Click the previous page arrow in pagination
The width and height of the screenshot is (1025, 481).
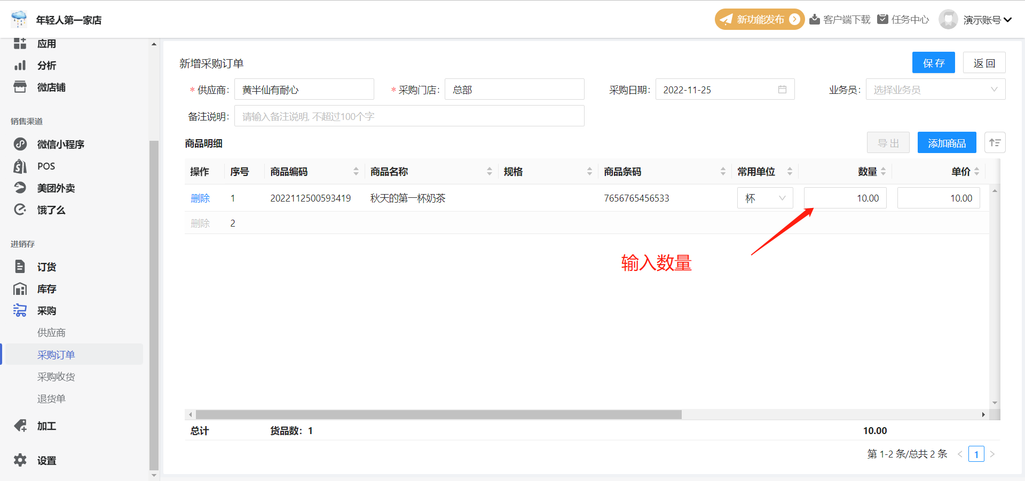click(x=960, y=454)
